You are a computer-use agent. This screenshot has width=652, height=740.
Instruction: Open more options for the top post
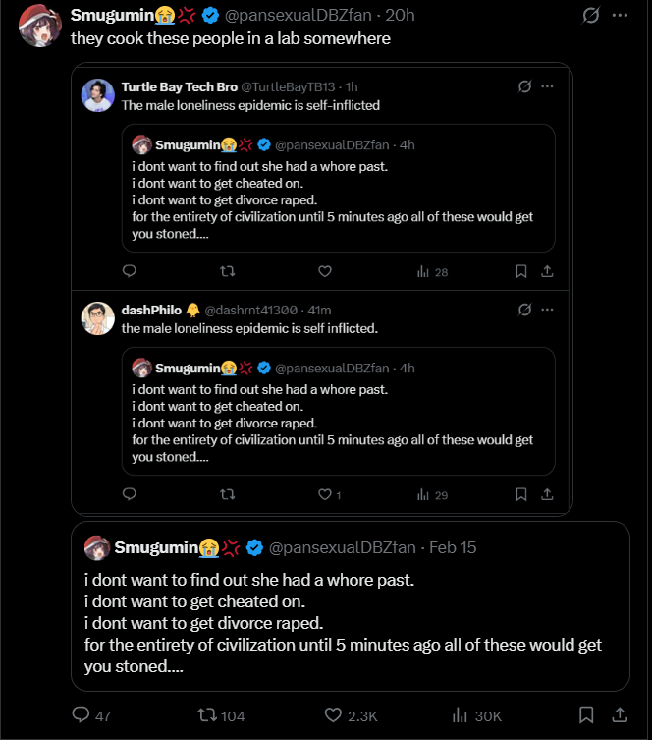coord(620,16)
